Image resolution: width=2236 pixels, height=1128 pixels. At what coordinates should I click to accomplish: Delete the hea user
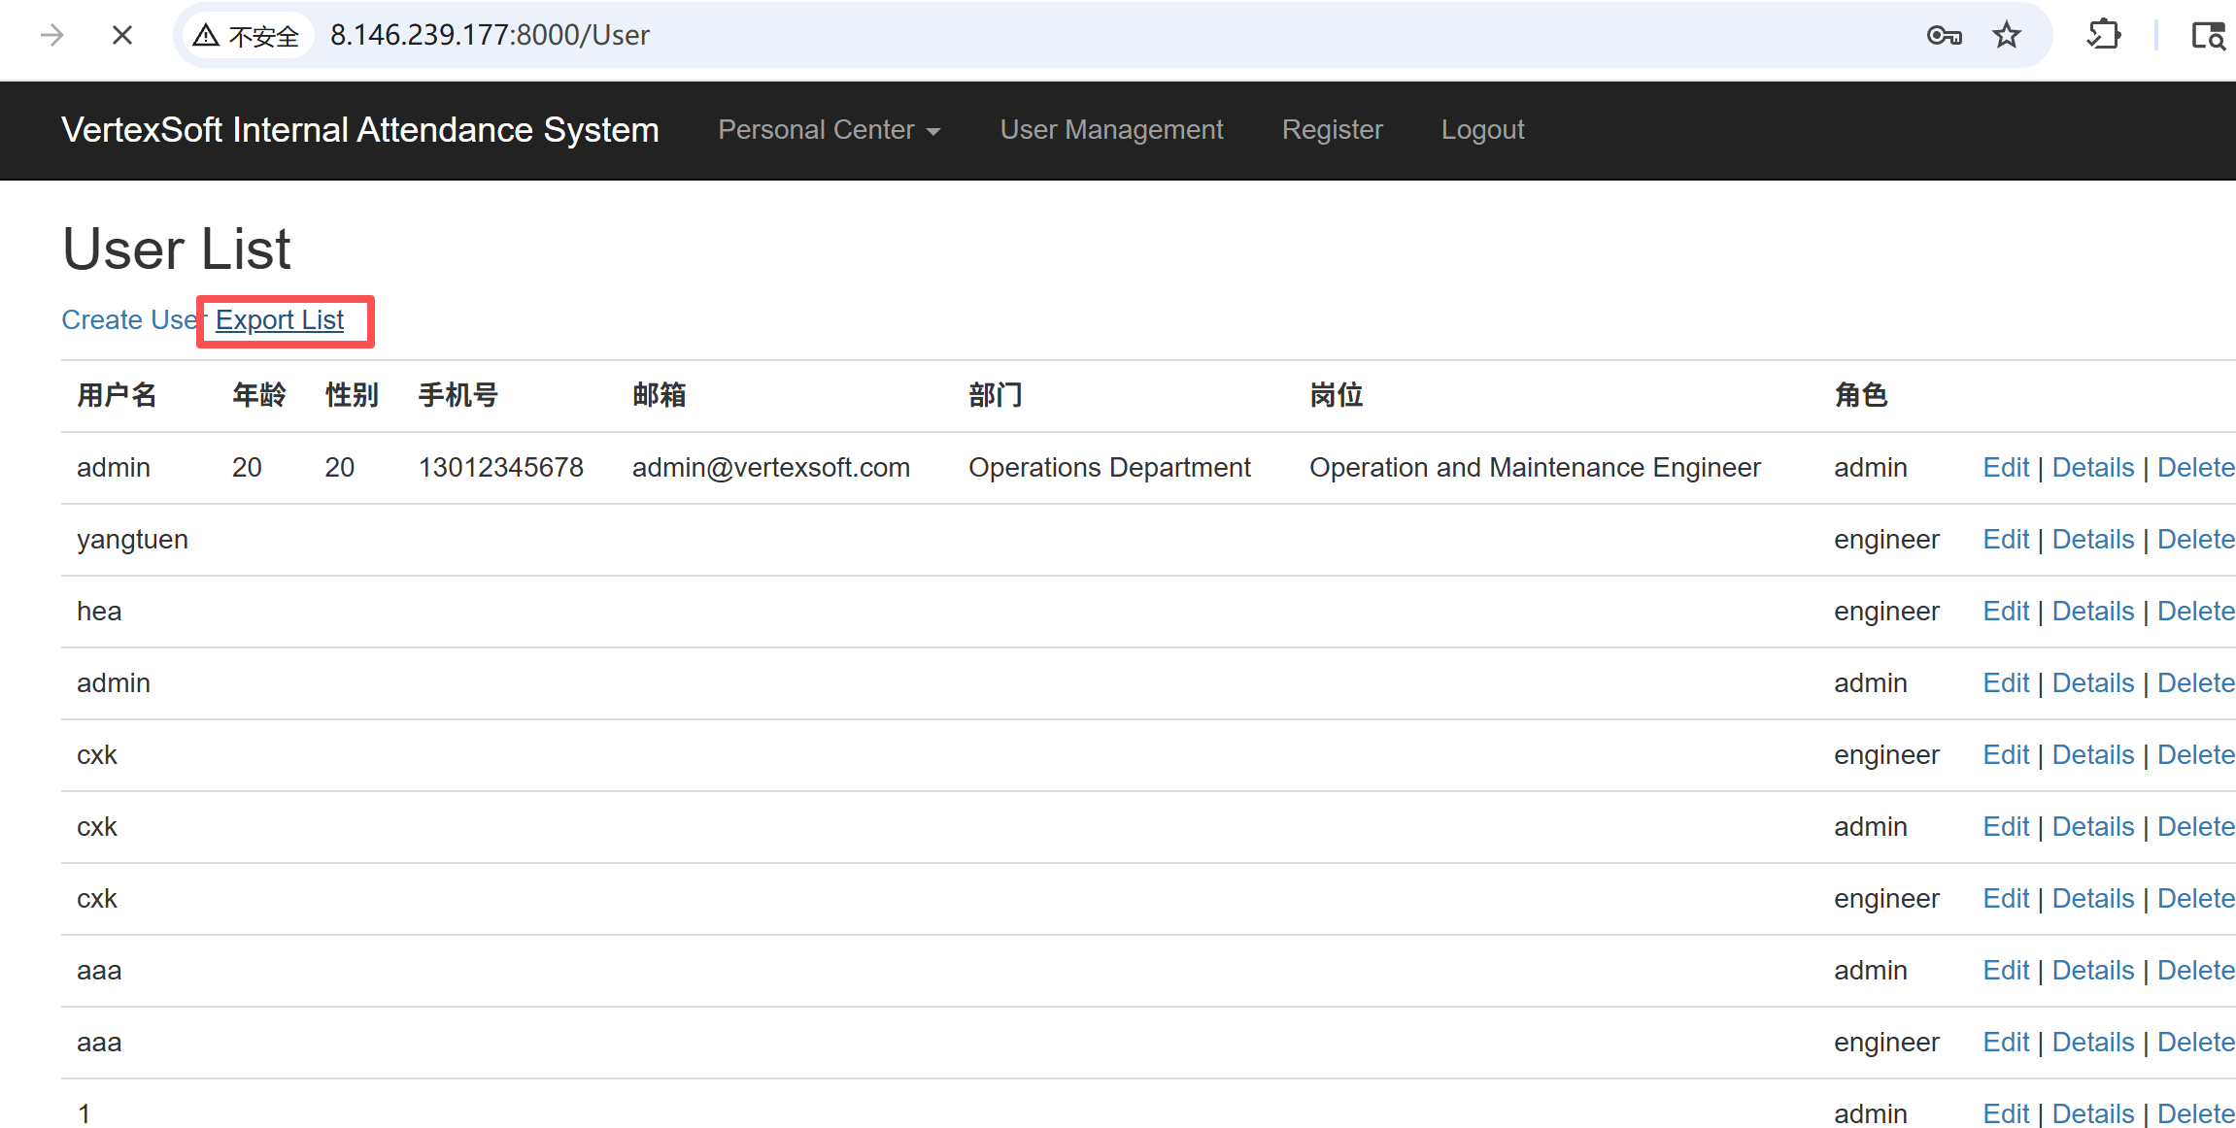coord(2196,611)
